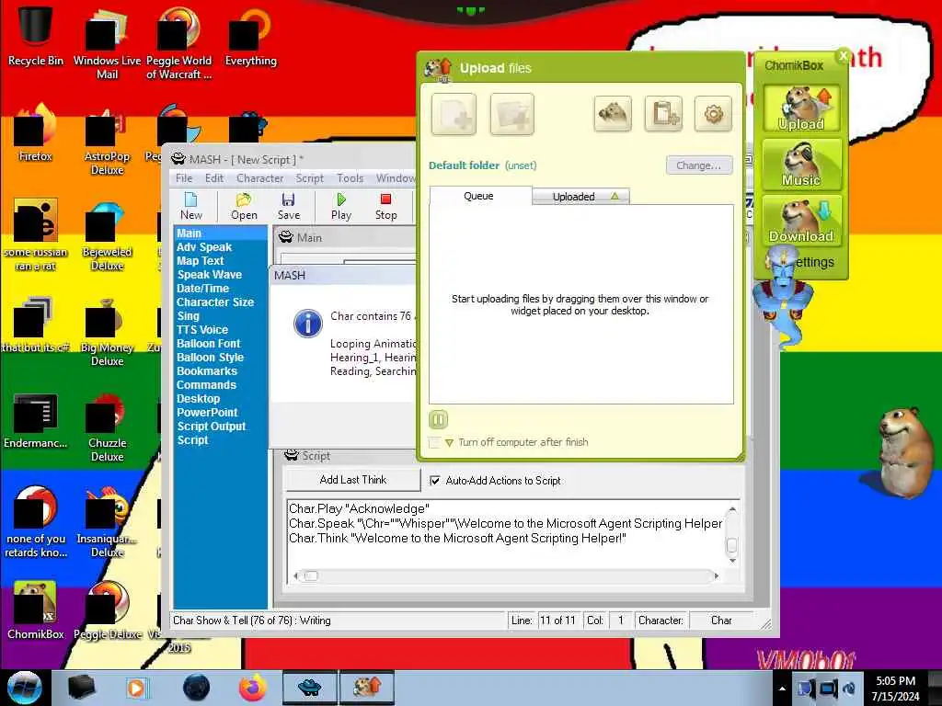
Task: Click Save in the MASH toolbar
Action: 288,207
